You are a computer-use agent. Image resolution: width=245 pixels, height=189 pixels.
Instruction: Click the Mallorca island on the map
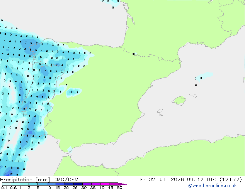coord(179,101)
